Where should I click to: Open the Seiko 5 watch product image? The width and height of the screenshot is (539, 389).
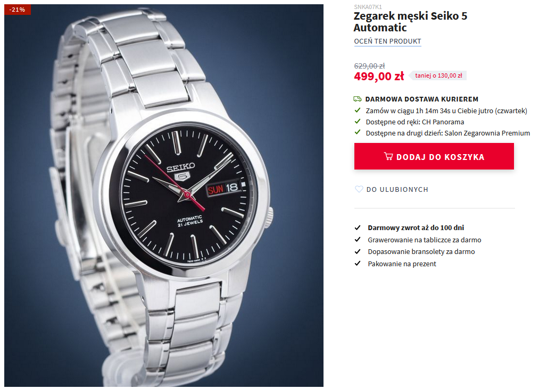(x=164, y=196)
